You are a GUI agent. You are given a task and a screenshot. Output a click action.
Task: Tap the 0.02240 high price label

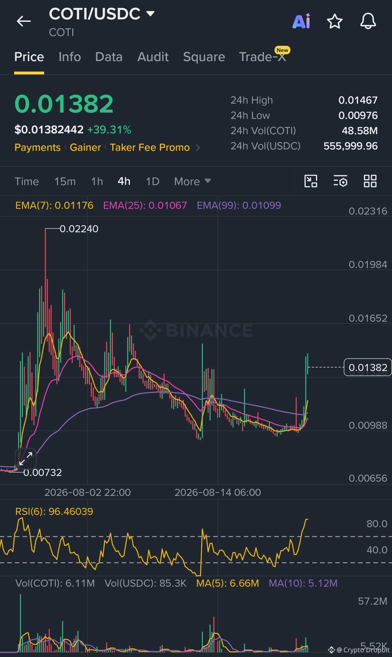[x=79, y=229]
